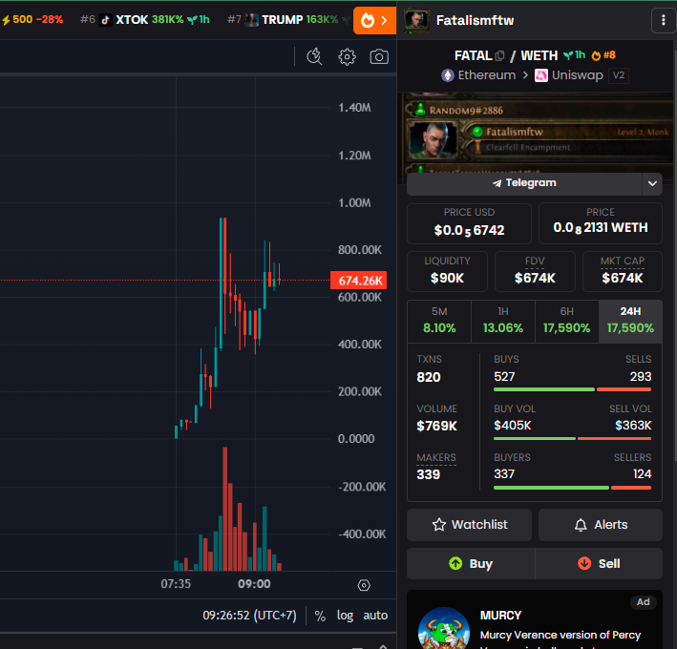
Task: Click the XTOK TikTok logo in ticker
Action: [105, 20]
